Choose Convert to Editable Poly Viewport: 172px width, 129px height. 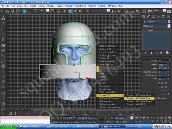point(139,98)
